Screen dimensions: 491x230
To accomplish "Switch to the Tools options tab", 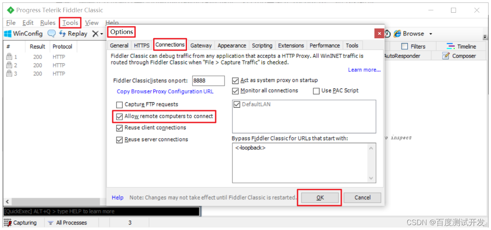I will click(352, 46).
